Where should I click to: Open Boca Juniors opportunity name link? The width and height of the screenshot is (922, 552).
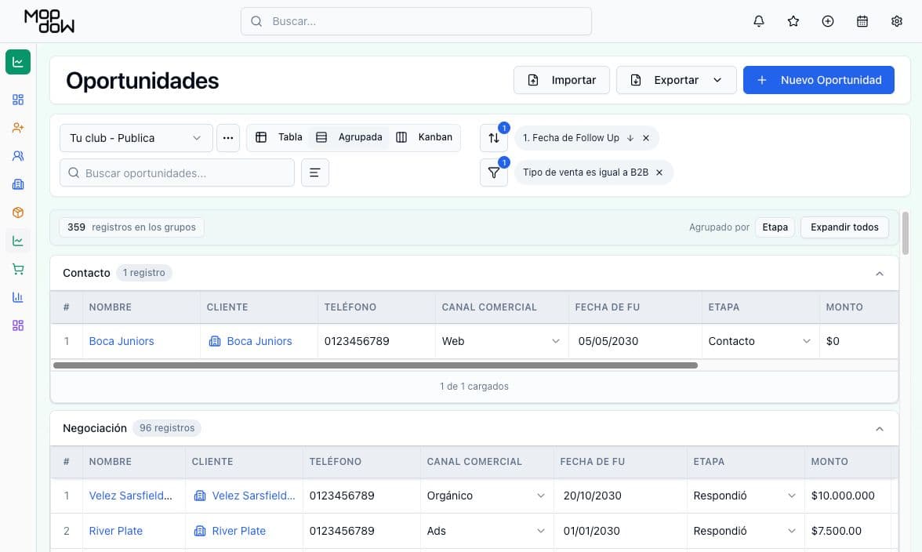coord(121,341)
